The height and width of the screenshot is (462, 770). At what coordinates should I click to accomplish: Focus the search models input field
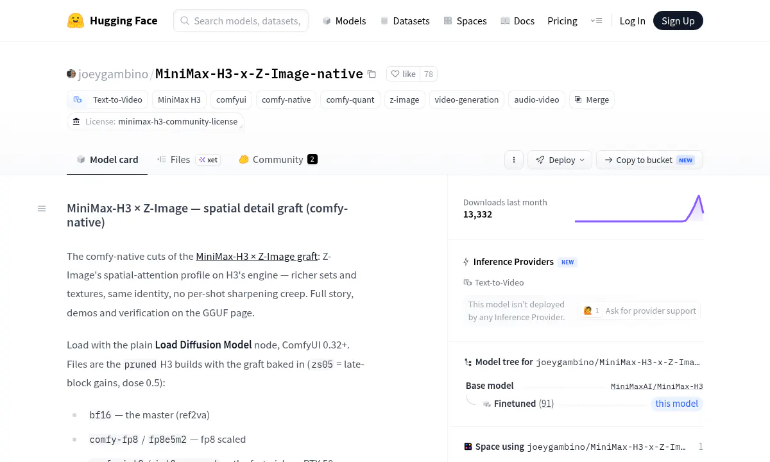(241, 21)
